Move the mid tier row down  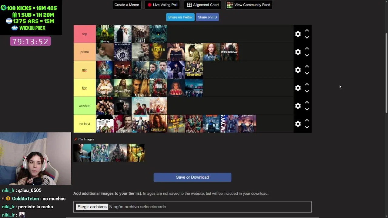point(307,73)
